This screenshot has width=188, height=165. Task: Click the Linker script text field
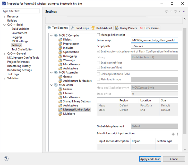point(155,40)
